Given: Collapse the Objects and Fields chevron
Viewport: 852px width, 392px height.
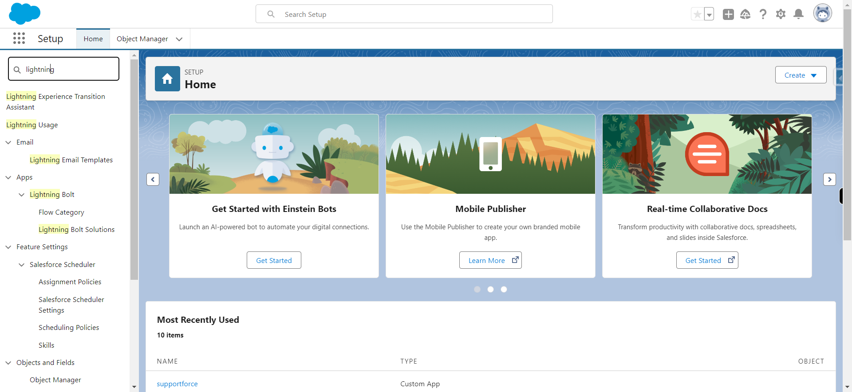Looking at the screenshot, I should point(8,363).
